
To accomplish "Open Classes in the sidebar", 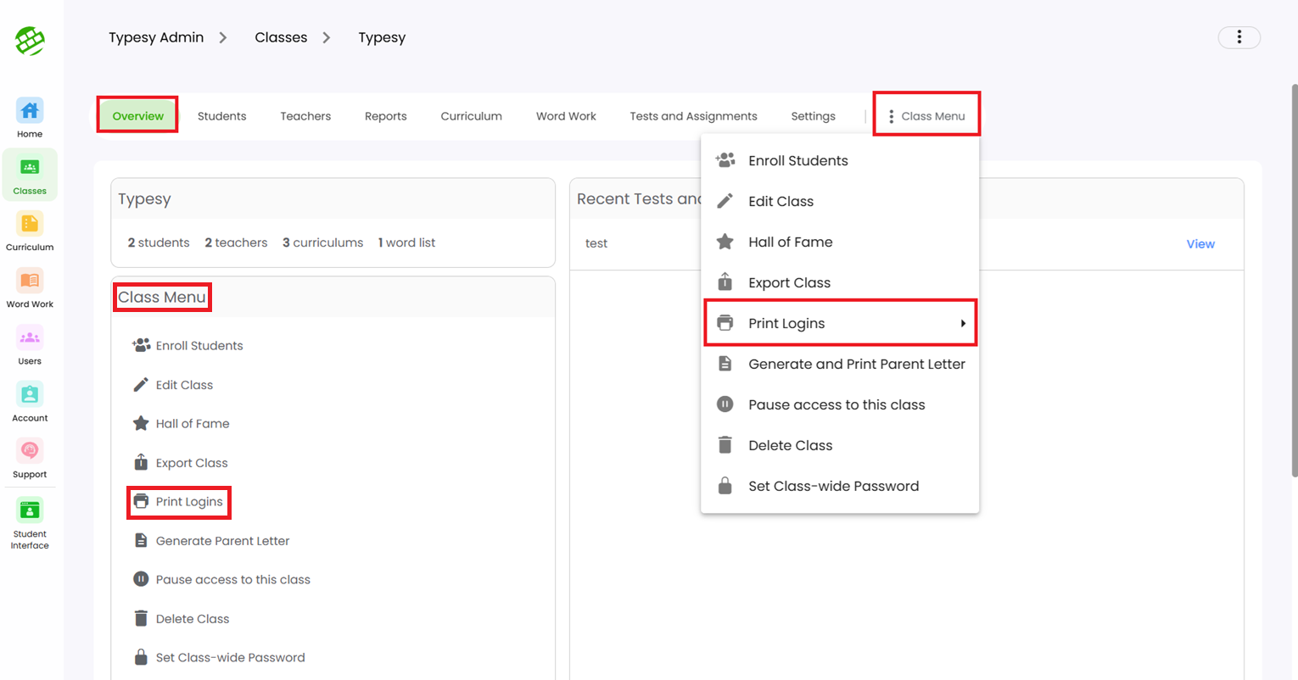I will (30, 175).
